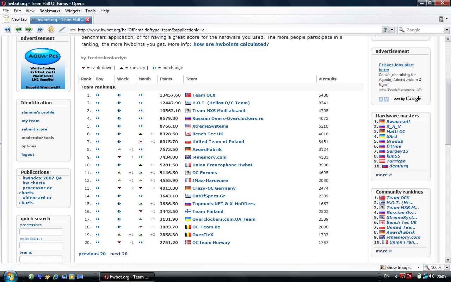Click the 'next 20' pagination link
Screen dimensions: 451x282
pos(119,254)
